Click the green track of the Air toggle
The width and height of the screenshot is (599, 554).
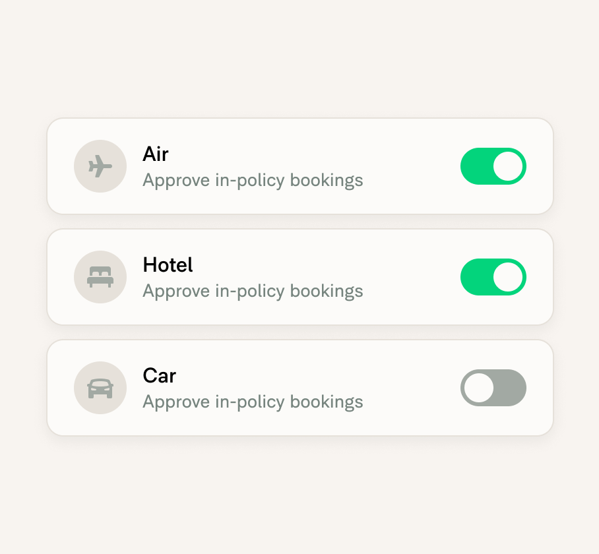pos(476,166)
